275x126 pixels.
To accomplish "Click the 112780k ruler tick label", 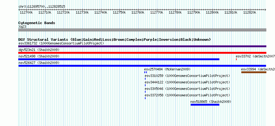I will (x=175, y=12).
